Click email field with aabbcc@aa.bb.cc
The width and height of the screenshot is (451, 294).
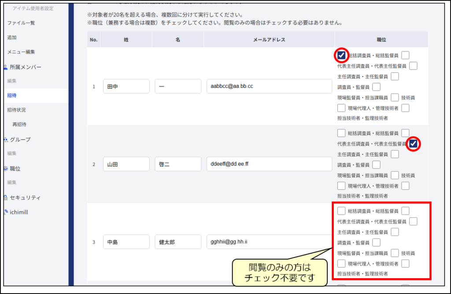269,86
